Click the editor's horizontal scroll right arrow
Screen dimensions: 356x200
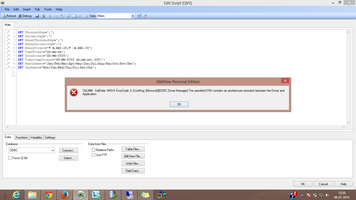[344, 127]
